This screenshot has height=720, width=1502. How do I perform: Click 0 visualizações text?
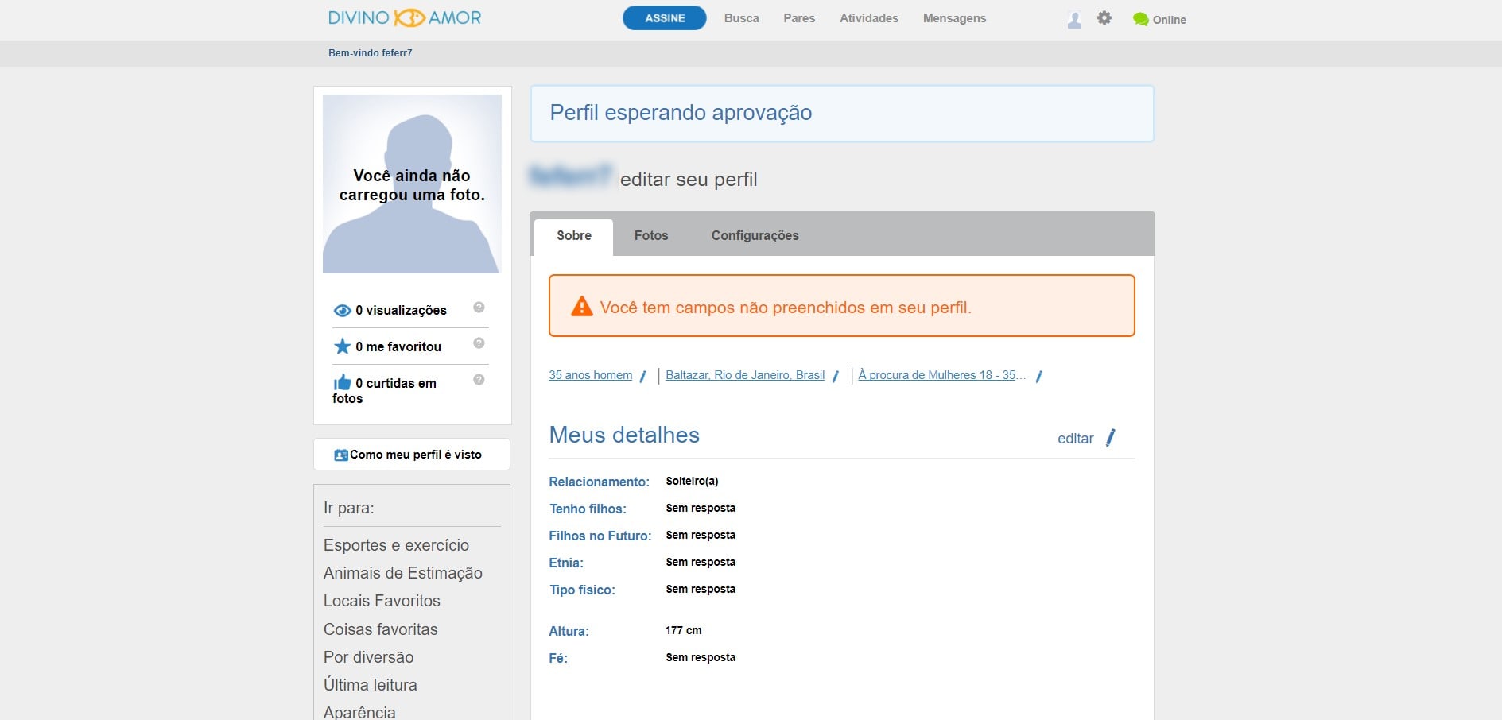(x=401, y=311)
